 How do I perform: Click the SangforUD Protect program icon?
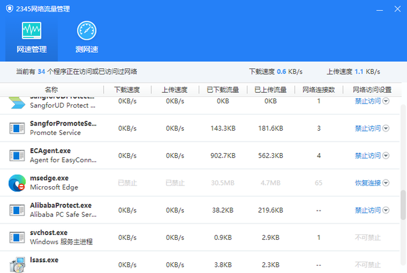tap(16, 102)
